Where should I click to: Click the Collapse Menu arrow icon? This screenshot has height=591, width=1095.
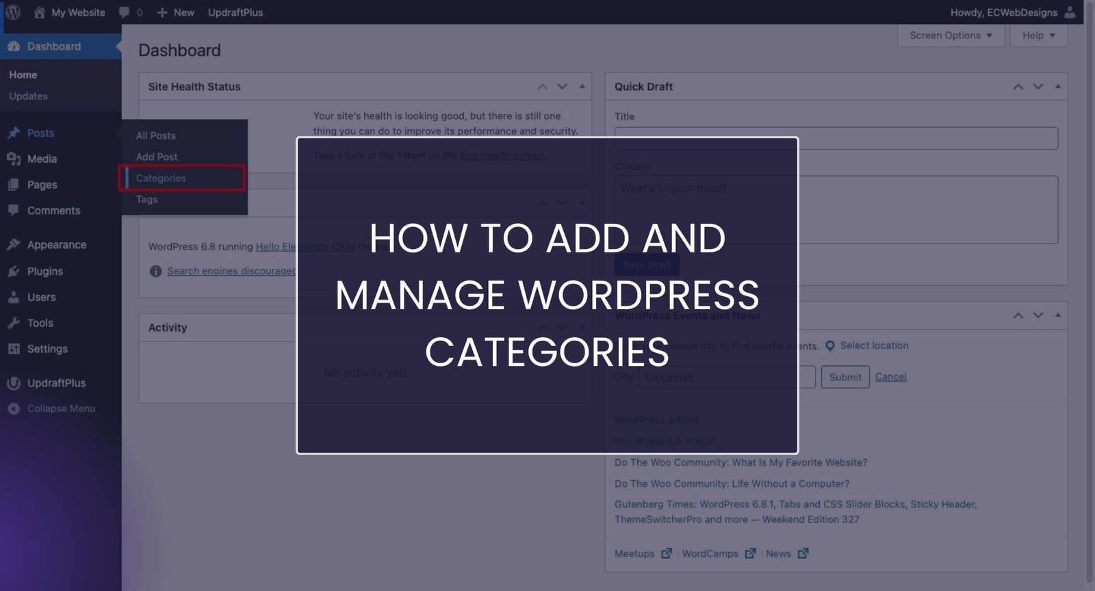pos(14,408)
